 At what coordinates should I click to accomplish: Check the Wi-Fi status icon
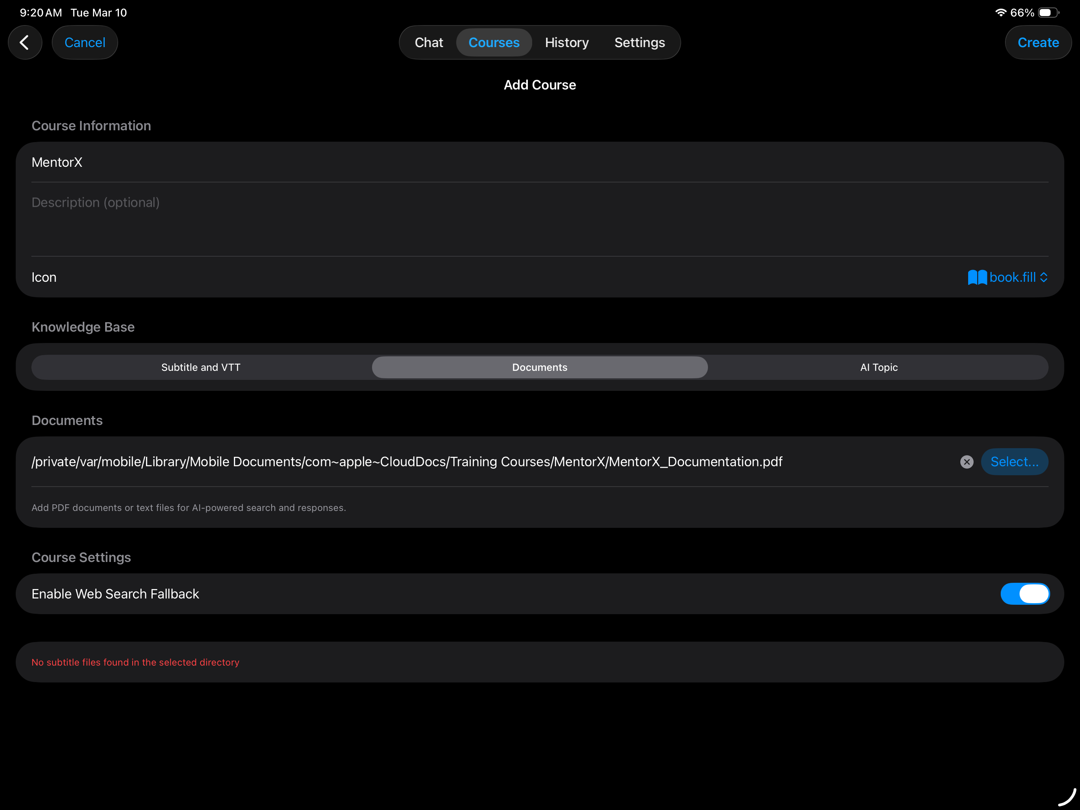(1000, 13)
